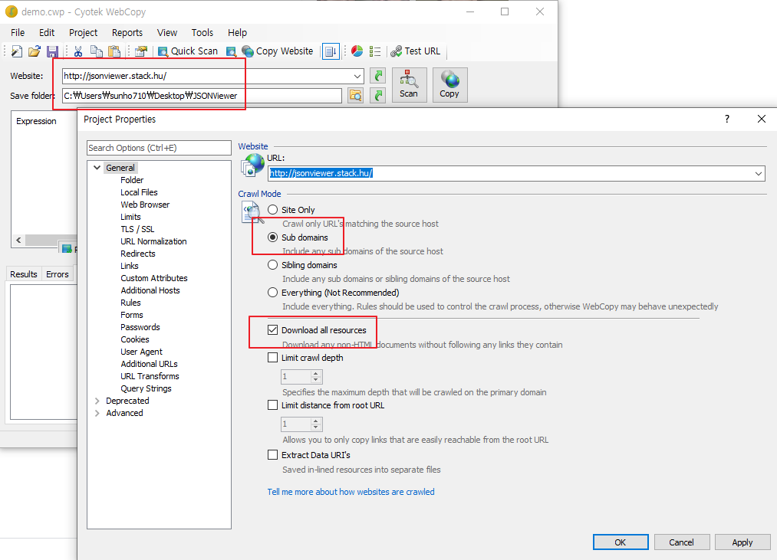Click the green checklist toolbar icon
The image size is (777, 560).
(375, 51)
